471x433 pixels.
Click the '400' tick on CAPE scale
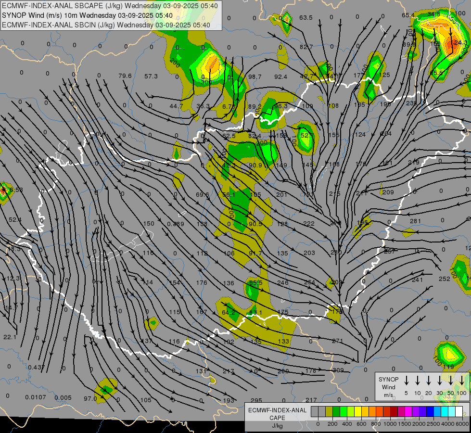(347, 424)
